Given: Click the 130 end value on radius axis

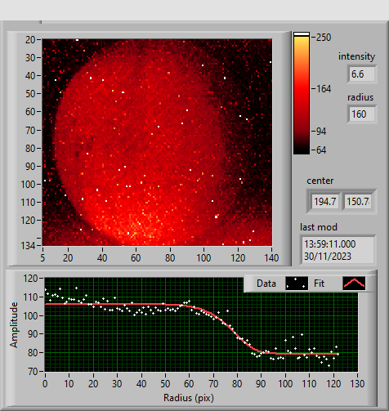Looking at the screenshot, I should coord(357,384).
